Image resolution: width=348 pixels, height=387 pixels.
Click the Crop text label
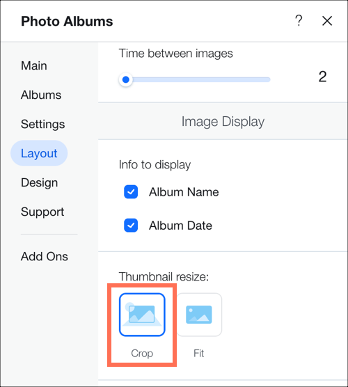point(142,354)
